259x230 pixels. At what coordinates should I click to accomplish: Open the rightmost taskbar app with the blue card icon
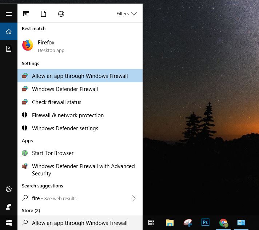point(241,223)
